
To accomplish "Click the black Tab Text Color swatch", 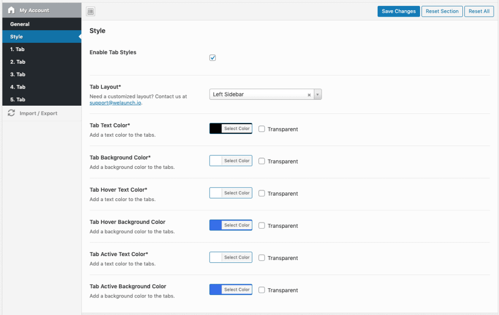I will (216, 129).
